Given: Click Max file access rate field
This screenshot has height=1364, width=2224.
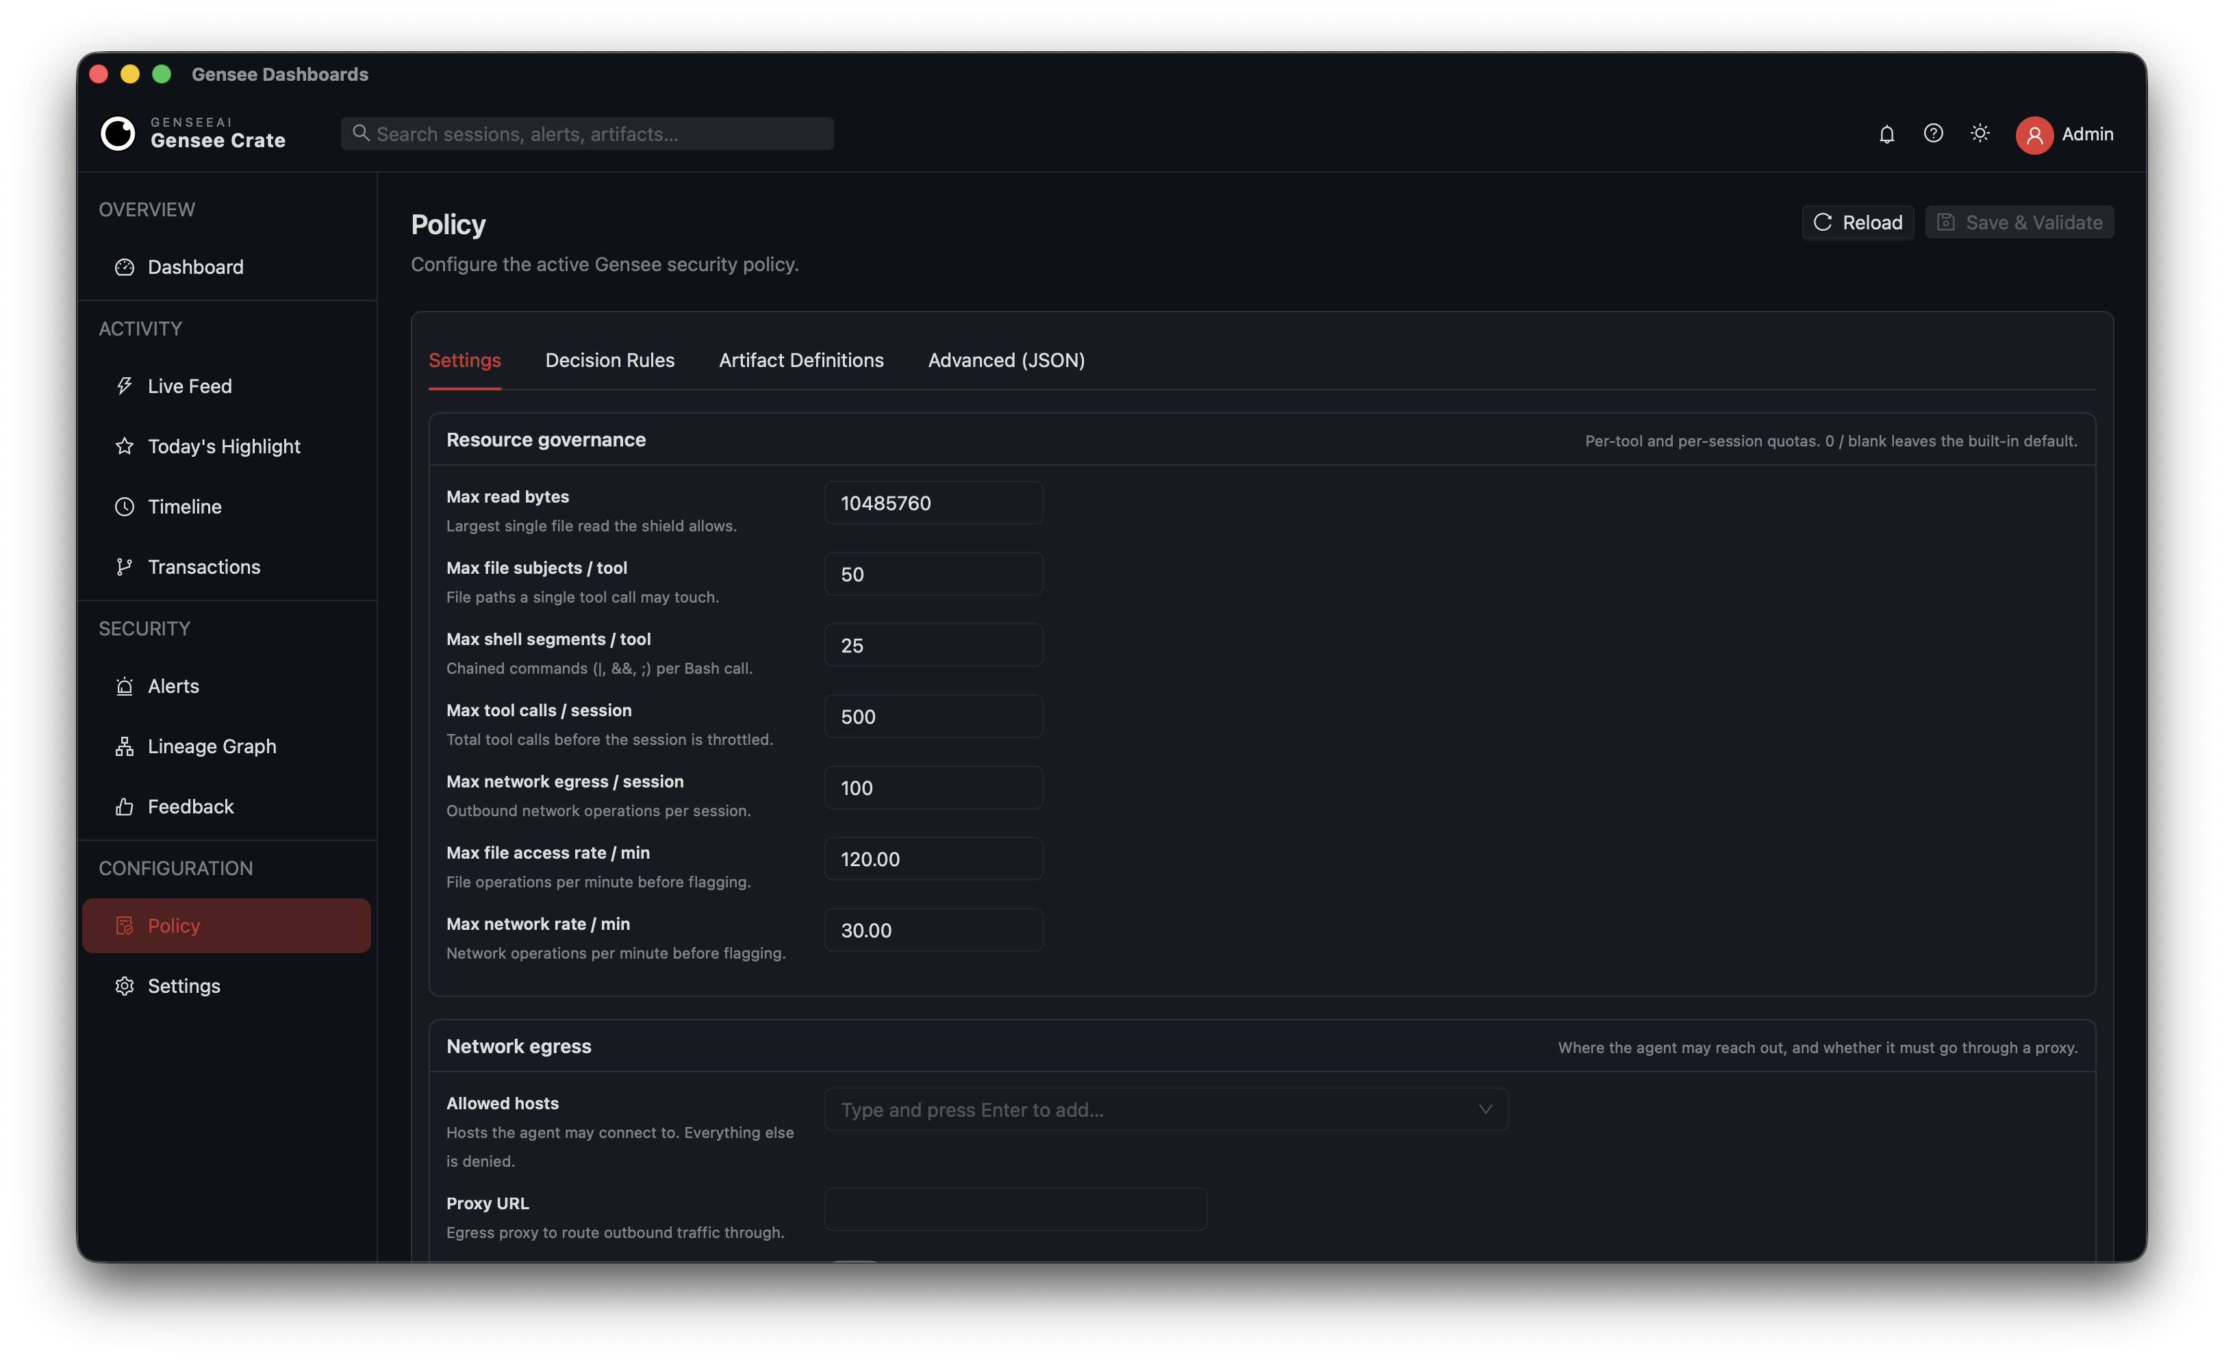Looking at the screenshot, I should [x=933, y=859].
